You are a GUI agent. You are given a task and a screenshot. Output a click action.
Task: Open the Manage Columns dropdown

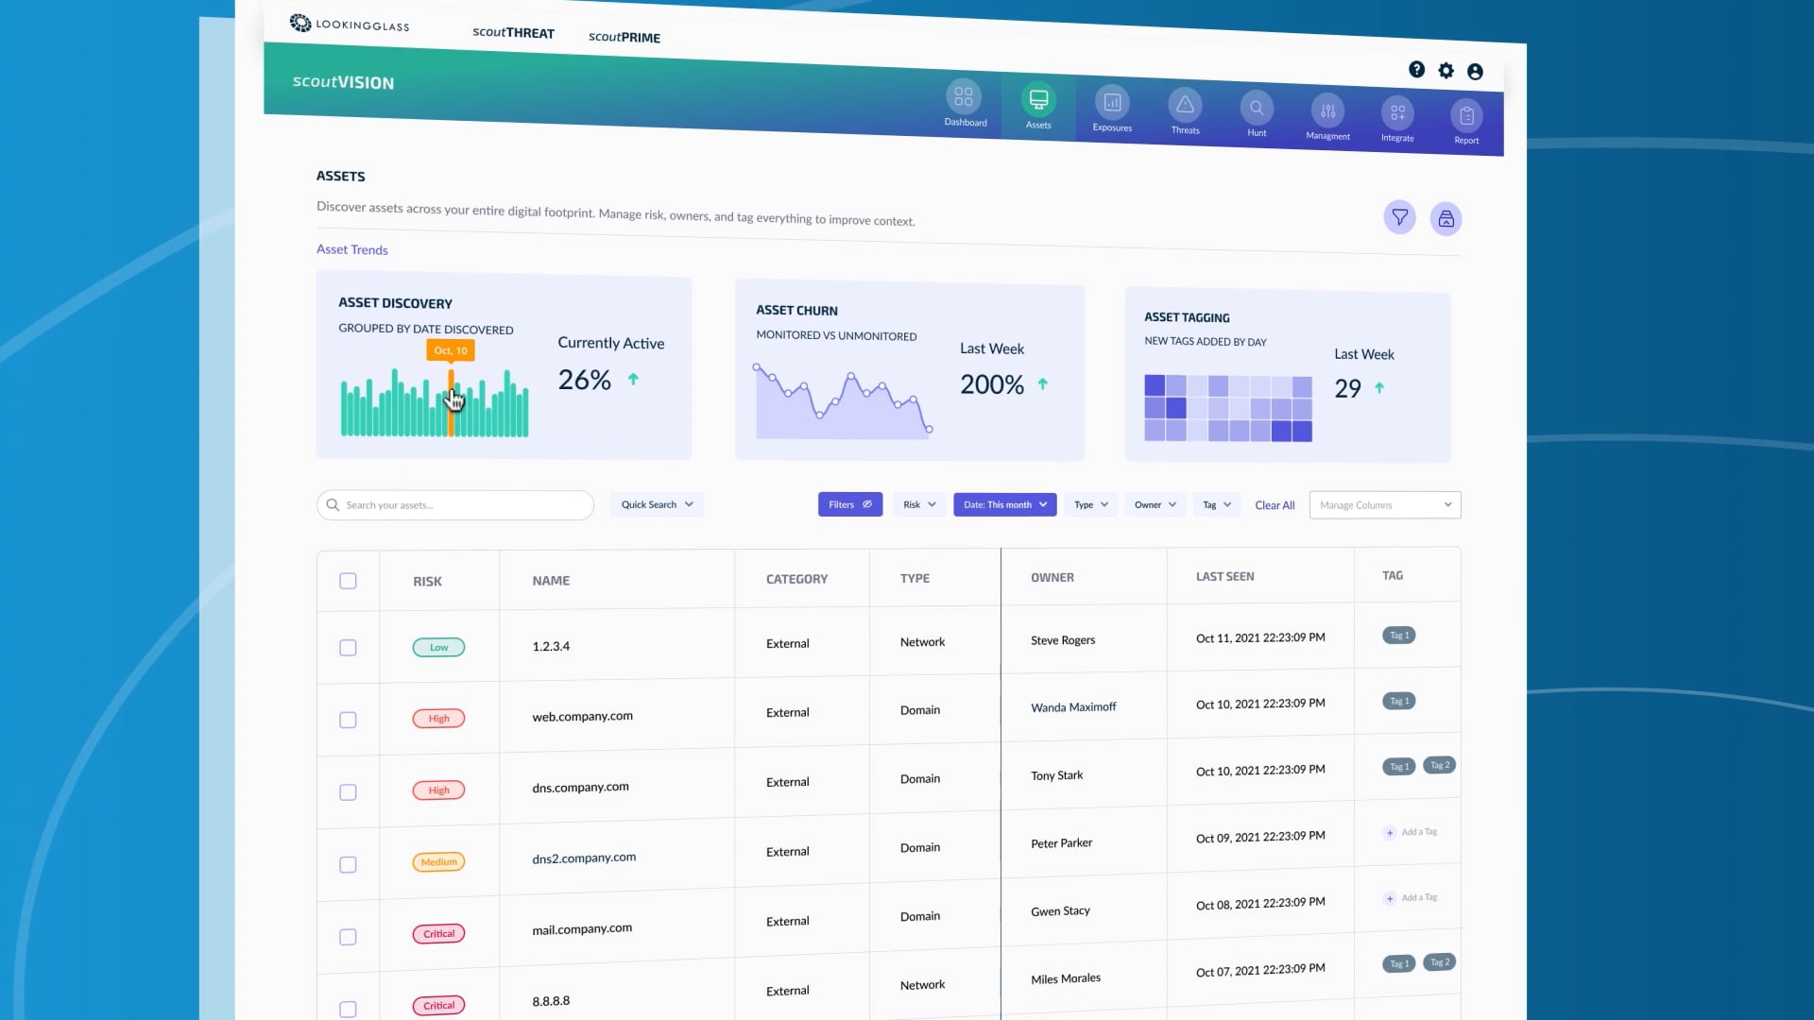pyautogui.click(x=1384, y=505)
